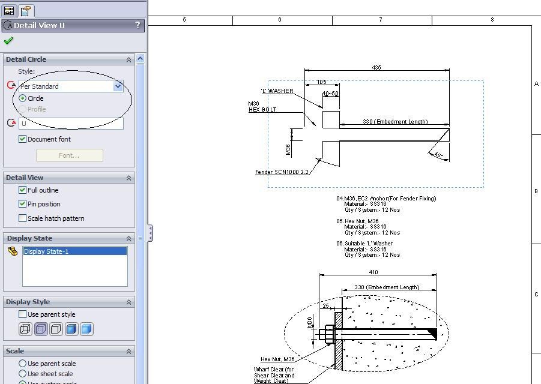Click the Hex Nut, M36 leader note
The width and height of the screenshot is (541, 384).
[x=277, y=359]
